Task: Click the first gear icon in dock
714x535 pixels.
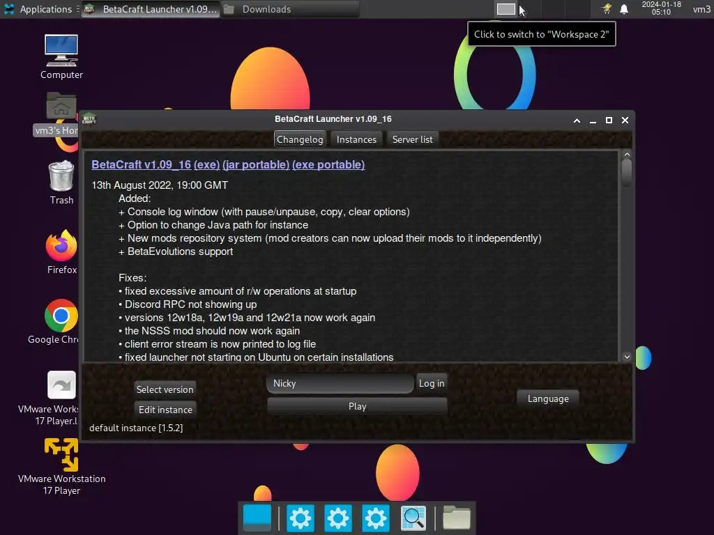Action: [x=301, y=518]
